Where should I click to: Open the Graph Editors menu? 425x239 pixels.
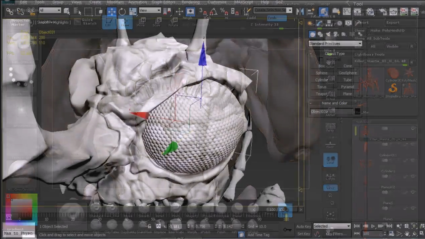(164, 2)
